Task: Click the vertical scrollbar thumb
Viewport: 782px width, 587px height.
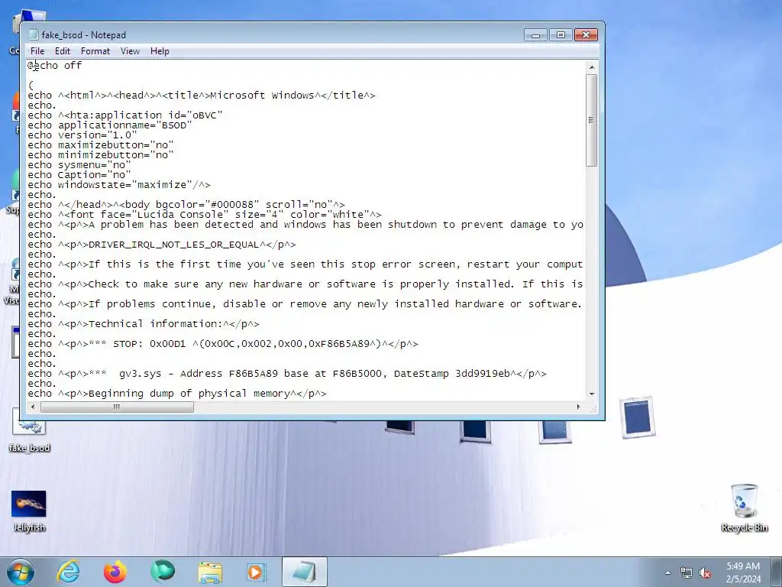Action: (x=592, y=120)
